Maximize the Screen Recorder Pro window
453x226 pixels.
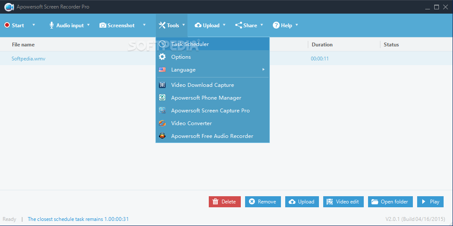tap(436, 7)
